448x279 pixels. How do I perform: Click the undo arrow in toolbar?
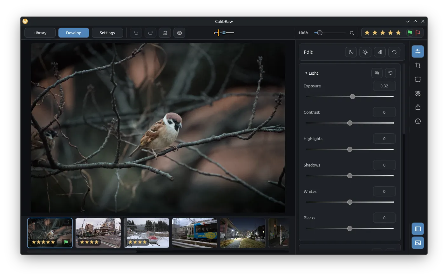136,33
